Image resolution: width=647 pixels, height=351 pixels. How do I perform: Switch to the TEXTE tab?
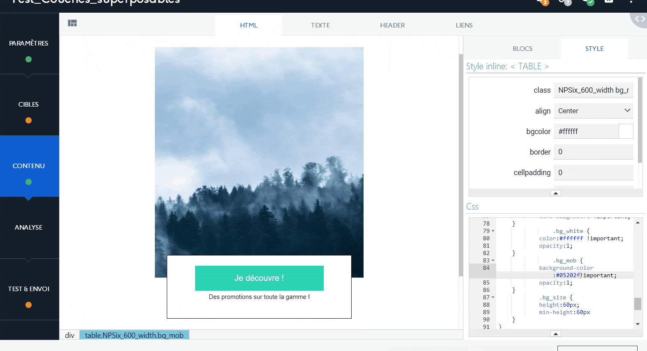pyautogui.click(x=320, y=25)
